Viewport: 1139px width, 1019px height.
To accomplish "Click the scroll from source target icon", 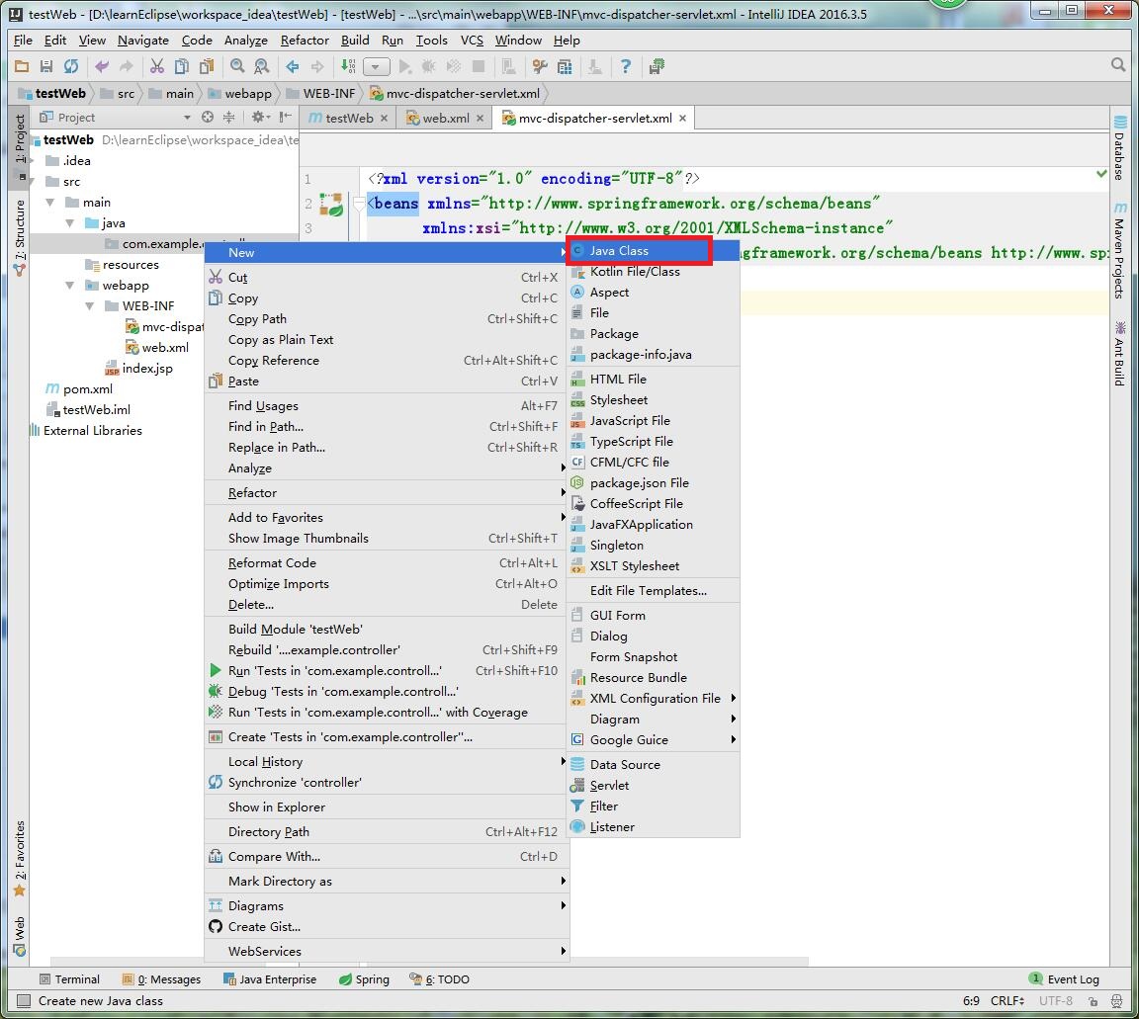I will 208,117.
